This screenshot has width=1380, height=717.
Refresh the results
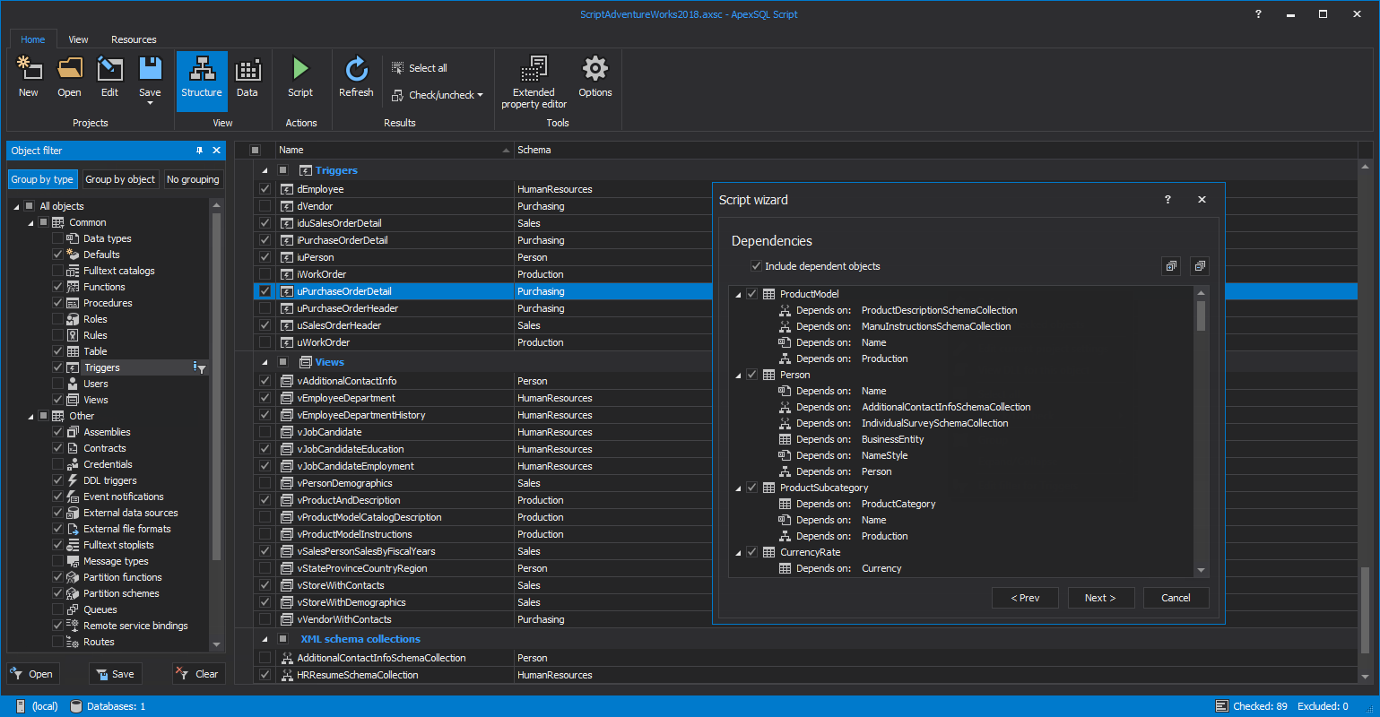(x=356, y=77)
